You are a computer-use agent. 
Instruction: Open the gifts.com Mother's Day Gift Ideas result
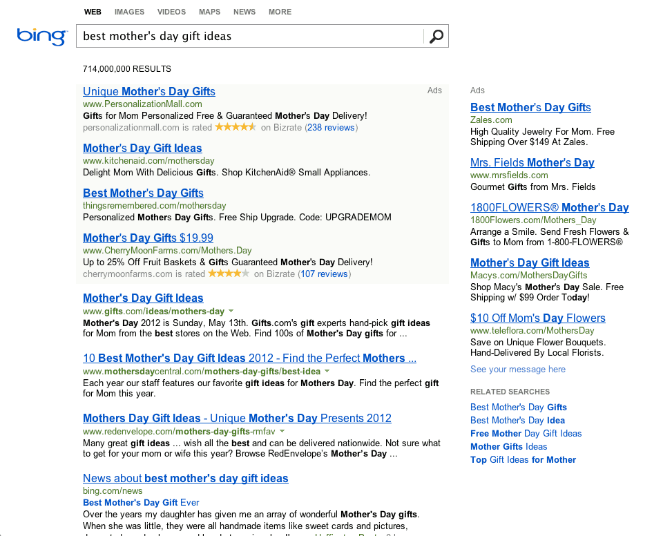[x=143, y=298]
